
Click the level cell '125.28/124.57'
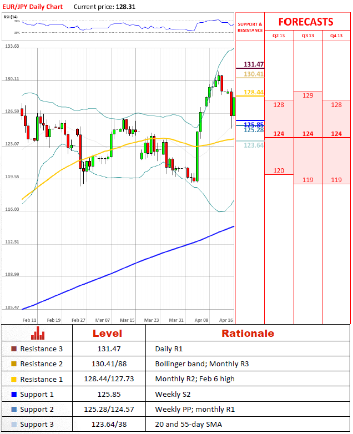tap(109, 410)
